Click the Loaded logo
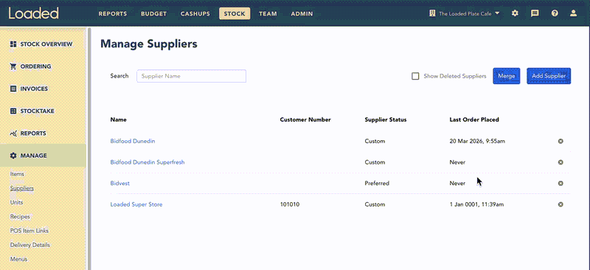 (34, 13)
